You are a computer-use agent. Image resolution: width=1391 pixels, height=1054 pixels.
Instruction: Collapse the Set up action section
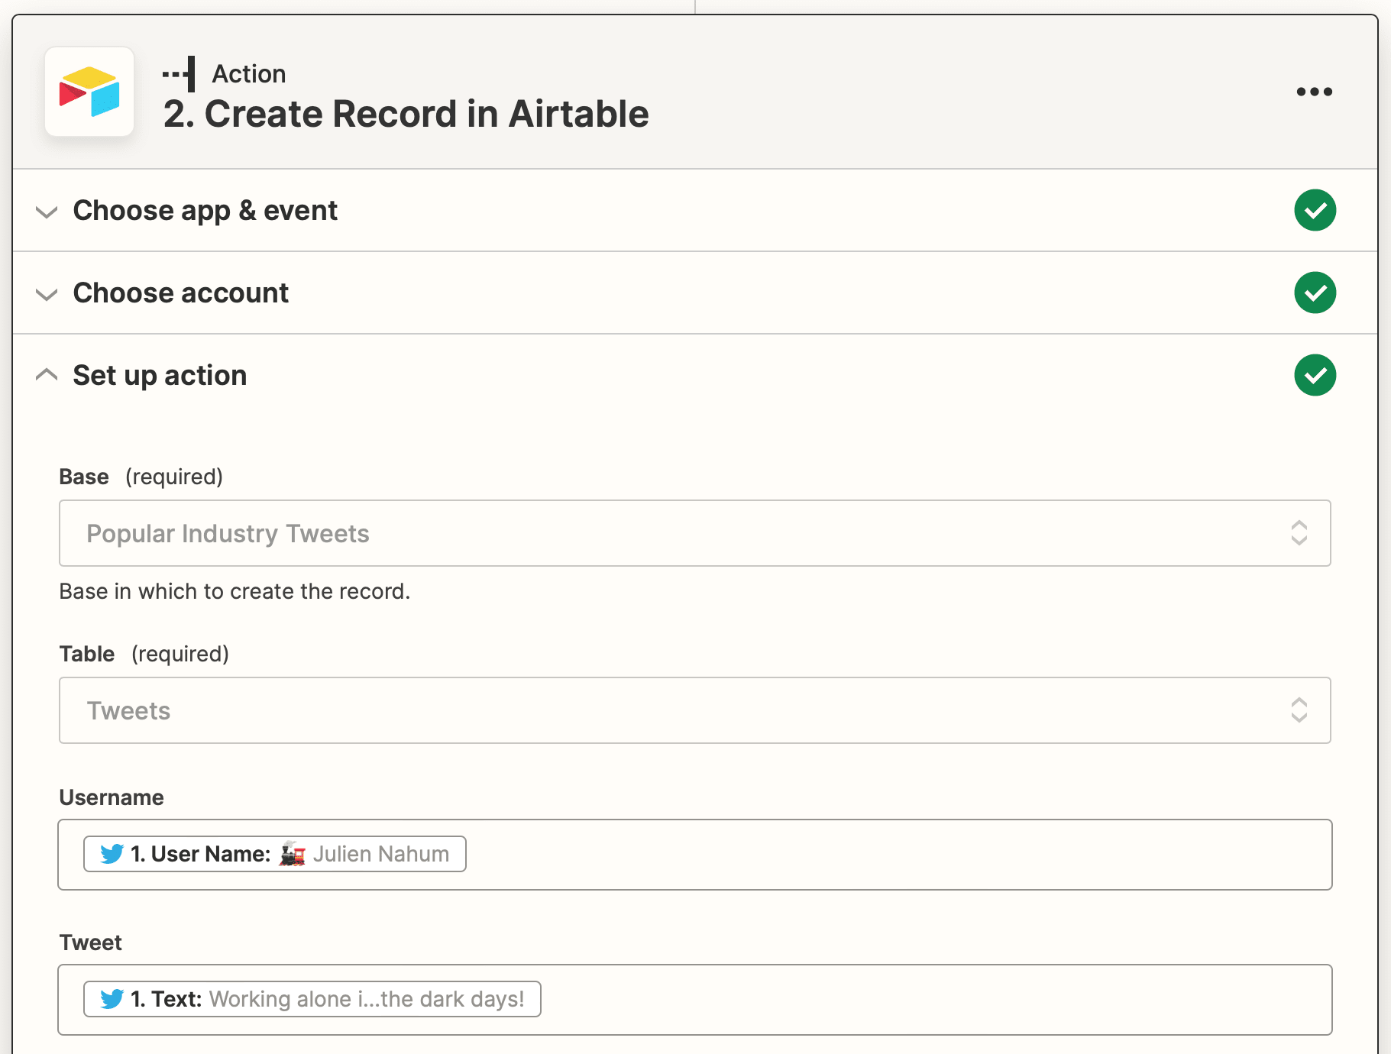pos(47,374)
